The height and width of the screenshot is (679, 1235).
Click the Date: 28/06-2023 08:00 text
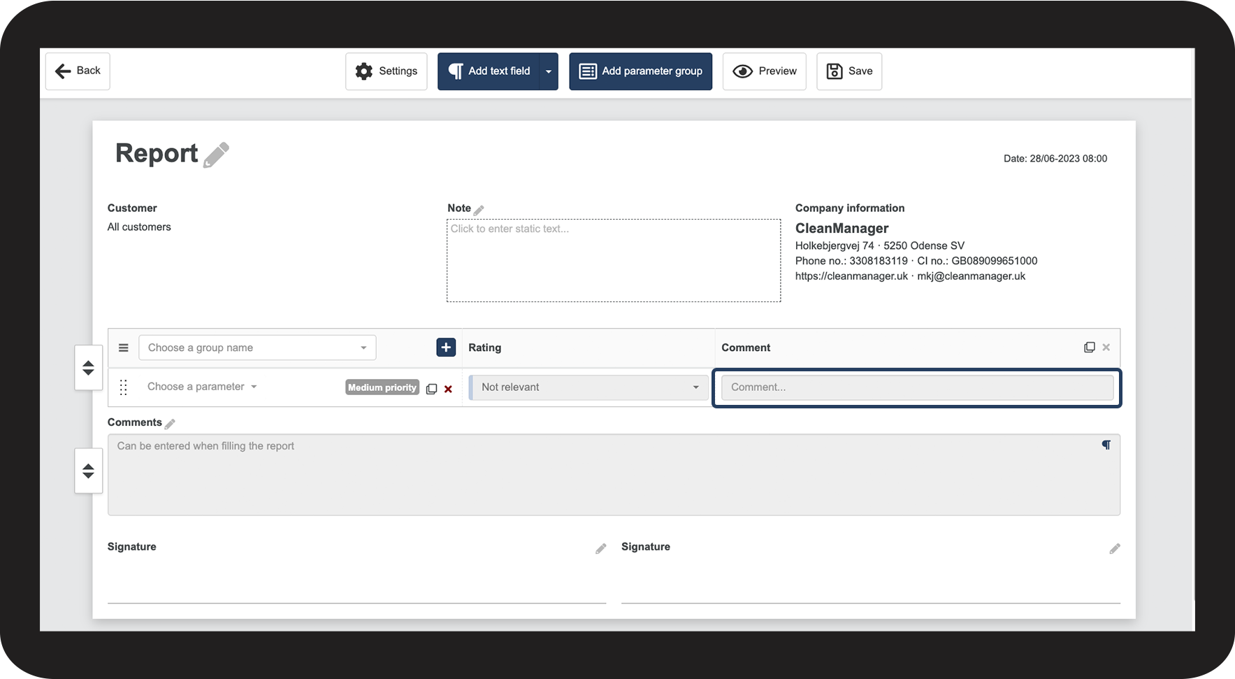point(1055,159)
